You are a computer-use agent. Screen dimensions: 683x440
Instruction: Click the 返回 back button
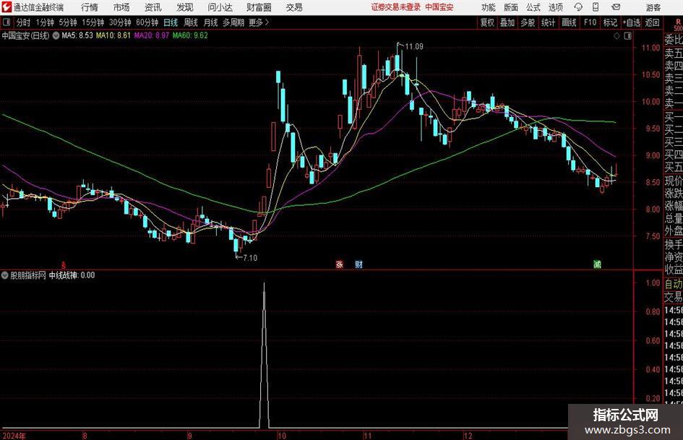(x=652, y=22)
